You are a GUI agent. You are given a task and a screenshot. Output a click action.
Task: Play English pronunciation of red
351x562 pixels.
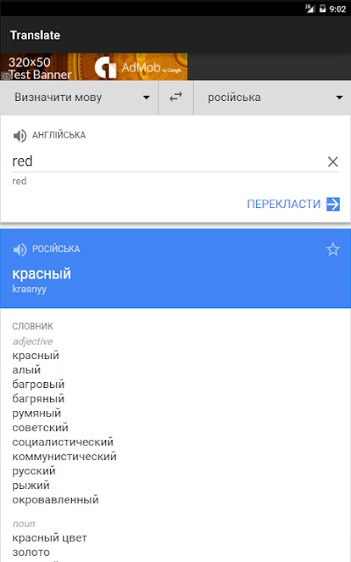click(x=19, y=135)
